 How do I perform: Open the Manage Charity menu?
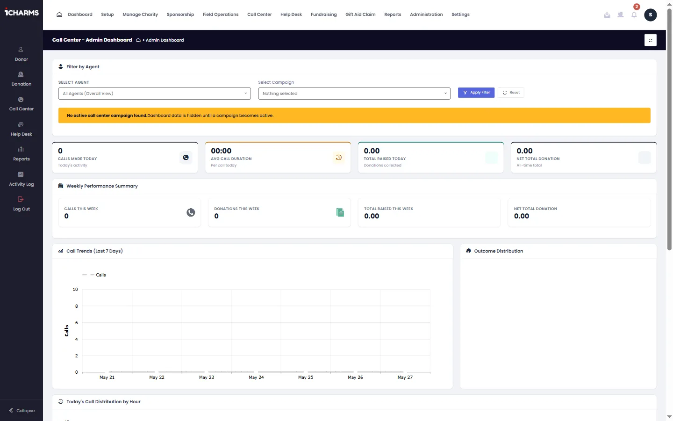[x=140, y=15]
